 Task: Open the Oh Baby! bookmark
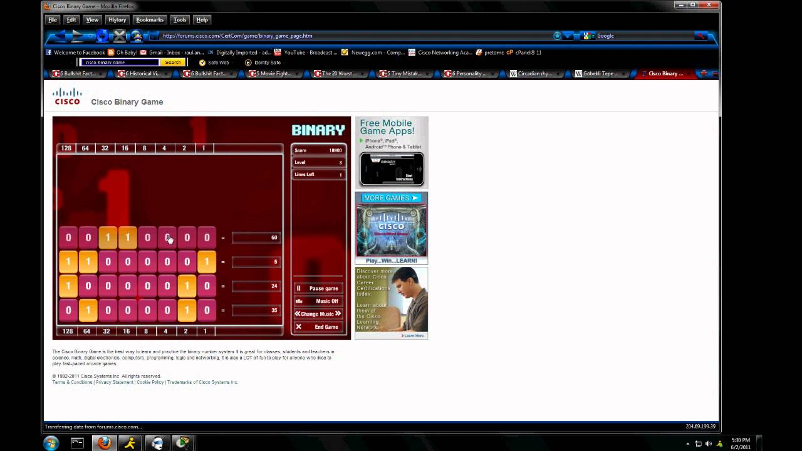pos(122,53)
